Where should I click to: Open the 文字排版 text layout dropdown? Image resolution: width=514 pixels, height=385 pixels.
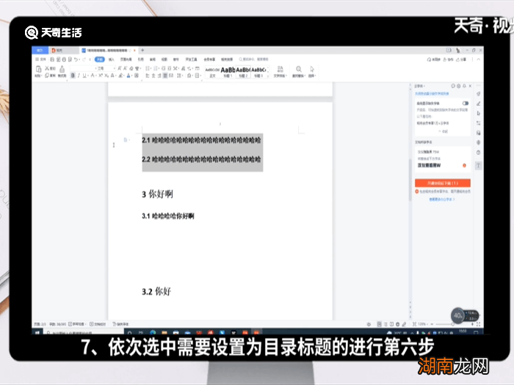[280, 72]
